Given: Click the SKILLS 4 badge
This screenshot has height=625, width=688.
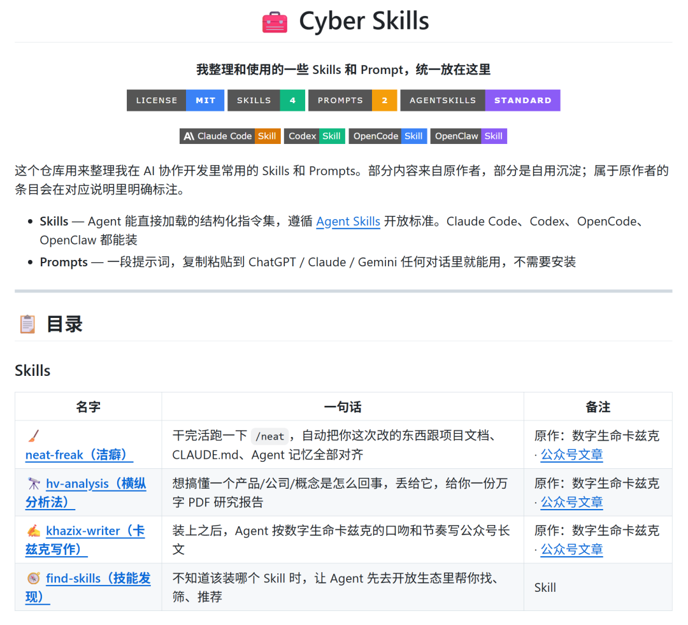Looking at the screenshot, I should (266, 101).
